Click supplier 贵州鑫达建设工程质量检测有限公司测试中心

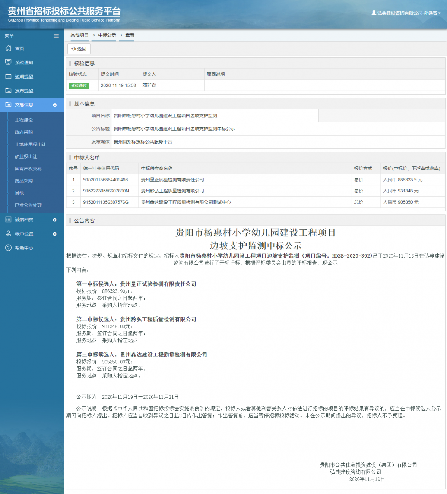186,202
